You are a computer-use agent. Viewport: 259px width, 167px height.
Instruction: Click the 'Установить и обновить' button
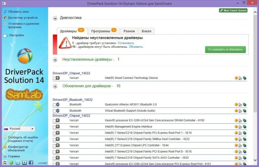[225, 49]
